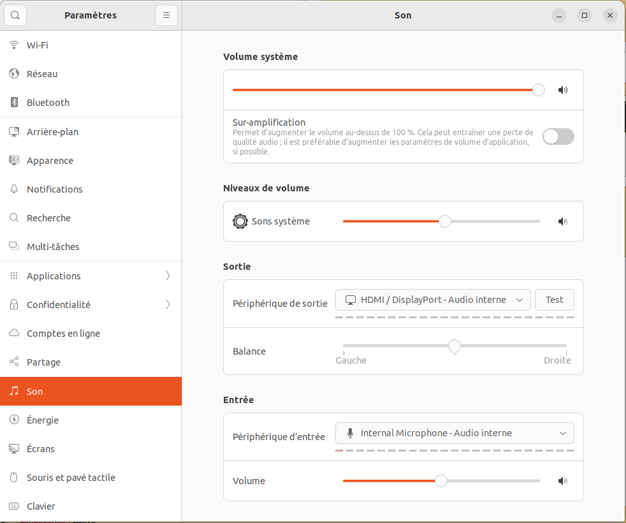
Task: Click the Multi-tâches icon
Action: click(14, 246)
